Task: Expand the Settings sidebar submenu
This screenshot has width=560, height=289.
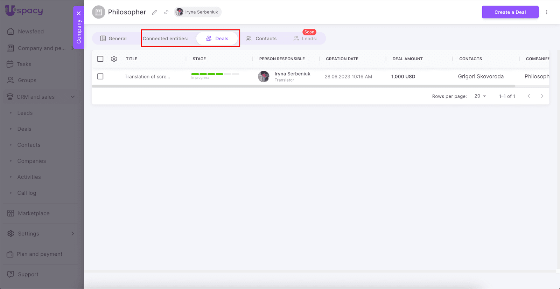Action: (72, 234)
